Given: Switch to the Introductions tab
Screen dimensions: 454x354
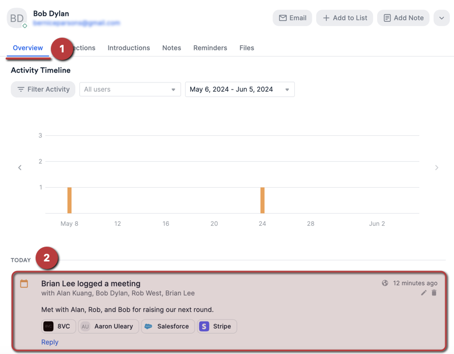Looking at the screenshot, I should [x=129, y=48].
